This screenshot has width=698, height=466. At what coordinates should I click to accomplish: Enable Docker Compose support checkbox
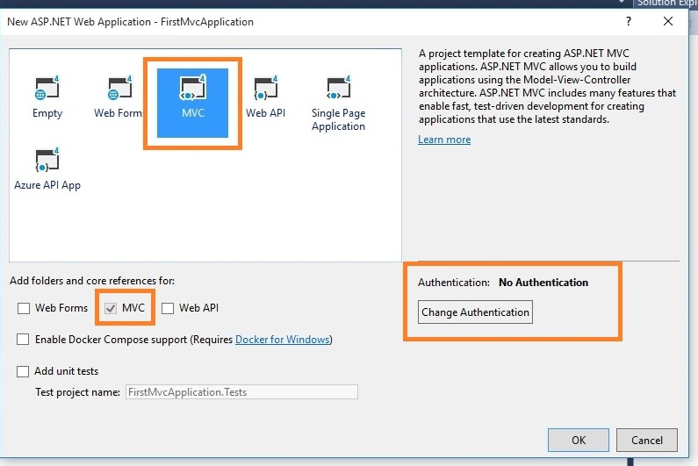[x=23, y=340]
